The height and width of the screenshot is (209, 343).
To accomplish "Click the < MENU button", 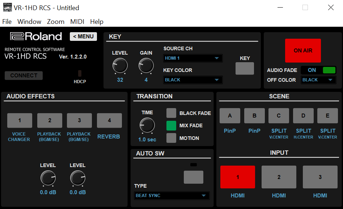I will (83, 37).
